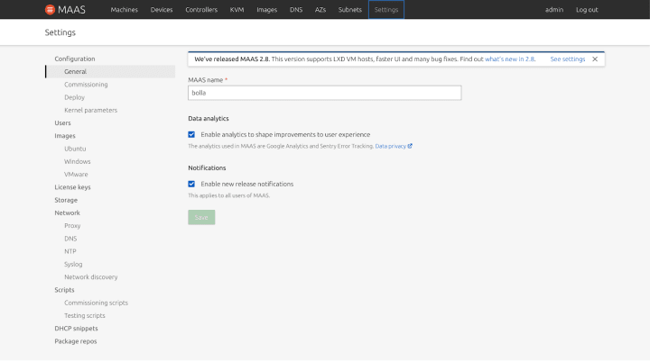Click the Configuration heading in sidebar

[x=75, y=59]
